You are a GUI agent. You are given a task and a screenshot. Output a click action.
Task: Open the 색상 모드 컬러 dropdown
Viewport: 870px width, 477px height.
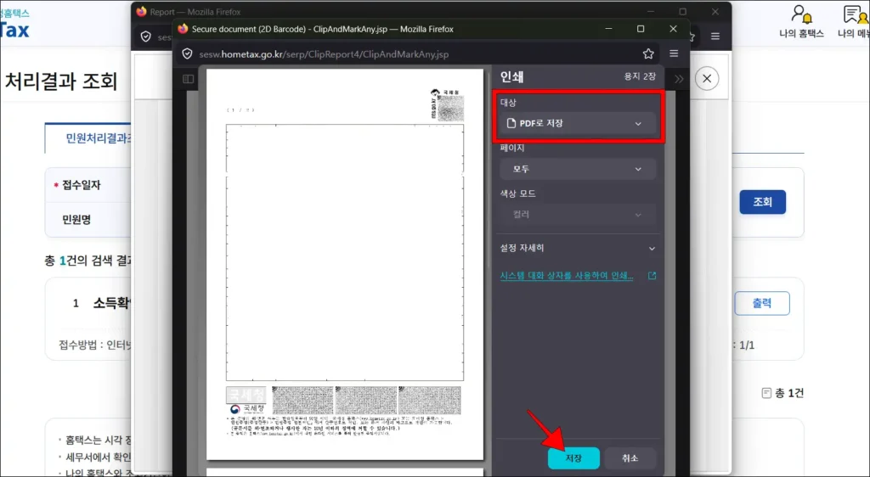click(x=578, y=215)
